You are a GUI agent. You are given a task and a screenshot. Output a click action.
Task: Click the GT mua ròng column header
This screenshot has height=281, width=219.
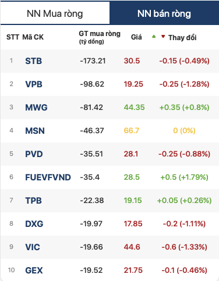(x=100, y=37)
